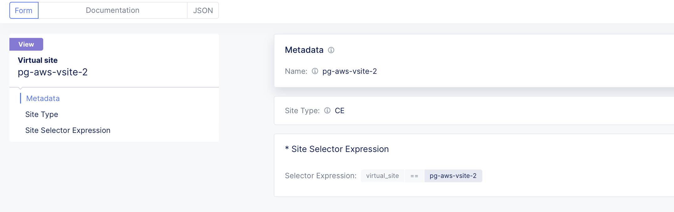Click the Metadata card heading
The image size is (674, 212).
point(304,50)
